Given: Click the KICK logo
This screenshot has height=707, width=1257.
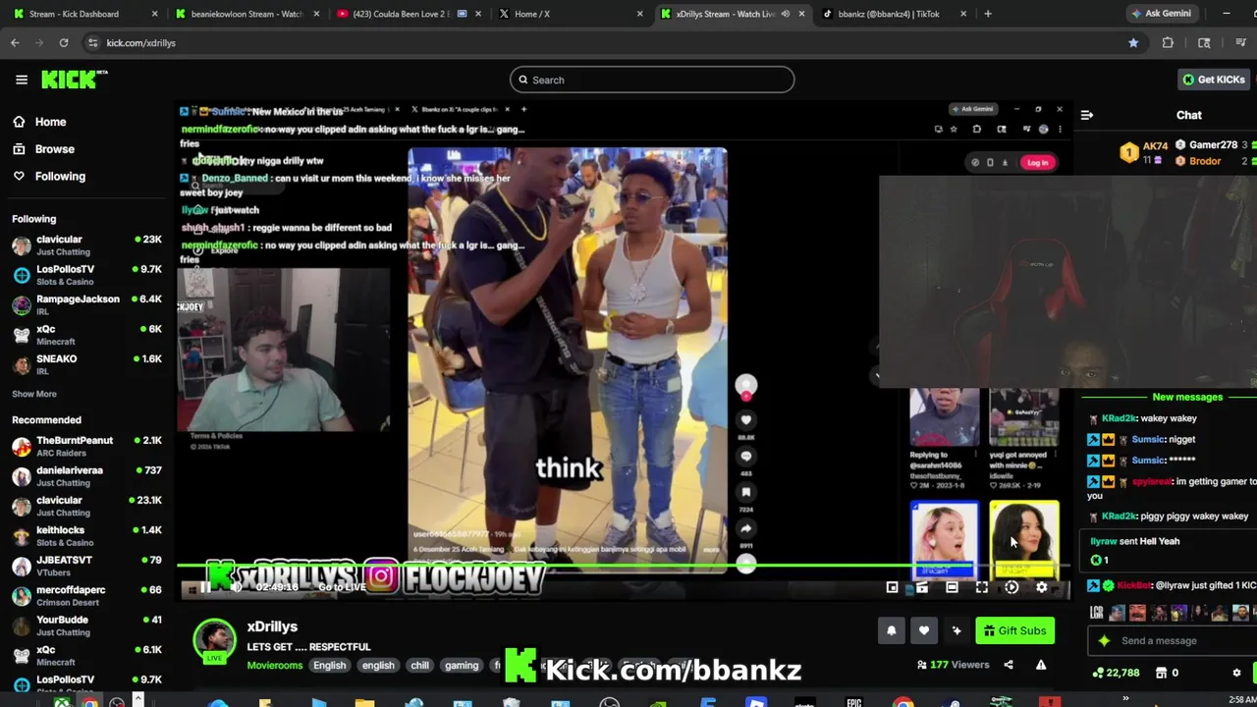Looking at the screenshot, I should [x=74, y=80].
